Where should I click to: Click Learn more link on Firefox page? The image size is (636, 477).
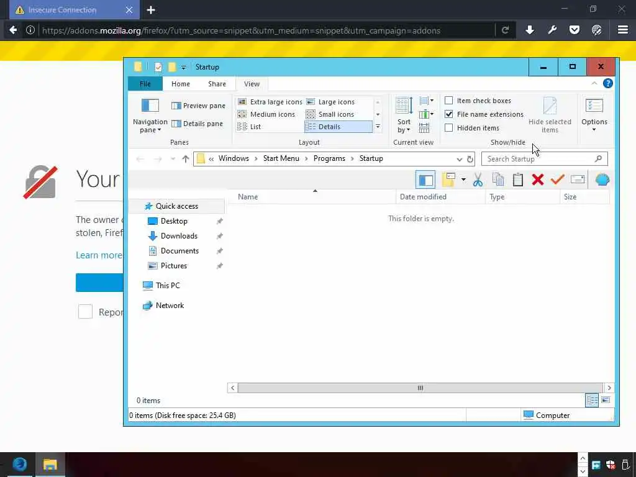click(x=99, y=255)
